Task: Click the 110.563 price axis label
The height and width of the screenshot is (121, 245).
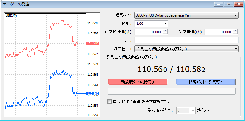Action: point(93,85)
